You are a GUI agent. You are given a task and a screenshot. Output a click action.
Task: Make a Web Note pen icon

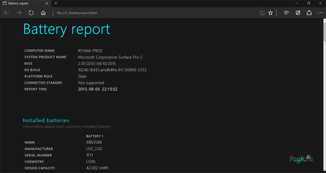[298, 13]
